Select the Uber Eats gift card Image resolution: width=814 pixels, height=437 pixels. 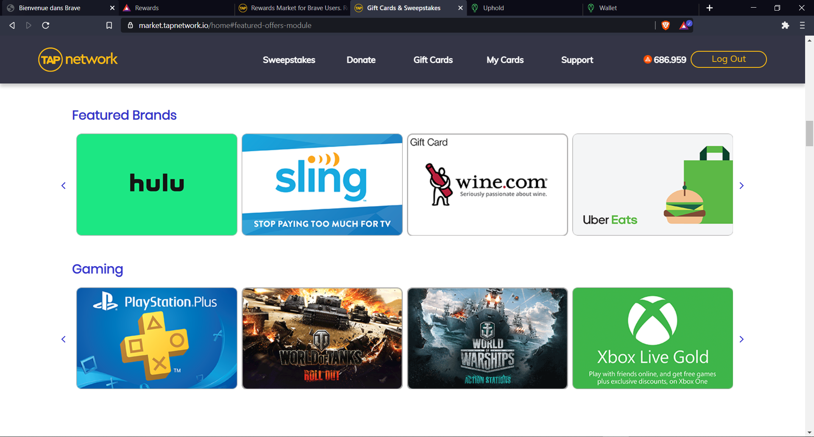coord(653,184)
